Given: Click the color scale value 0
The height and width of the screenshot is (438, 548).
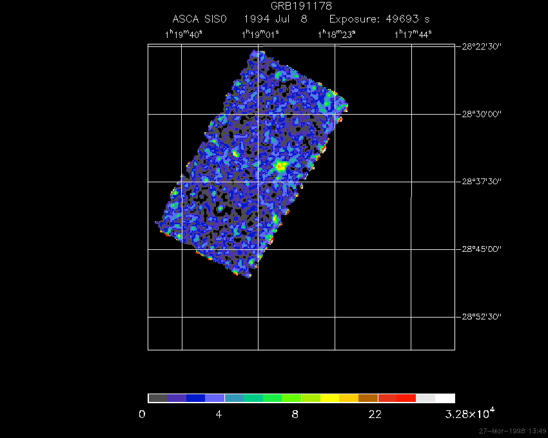Looking at the screenshot, I should point(142,414).
